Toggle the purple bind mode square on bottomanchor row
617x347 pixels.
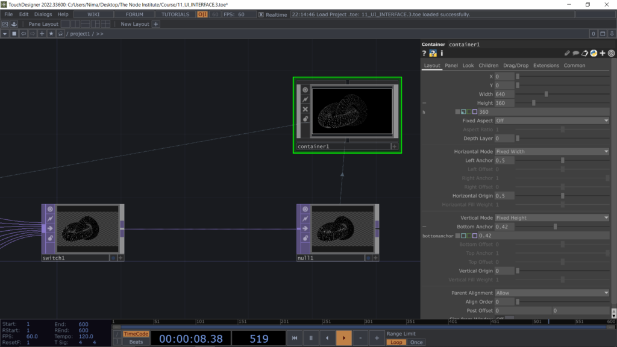point(475,236)
